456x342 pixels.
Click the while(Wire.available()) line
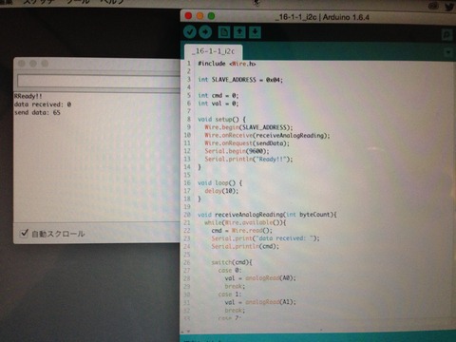[245, 222]
